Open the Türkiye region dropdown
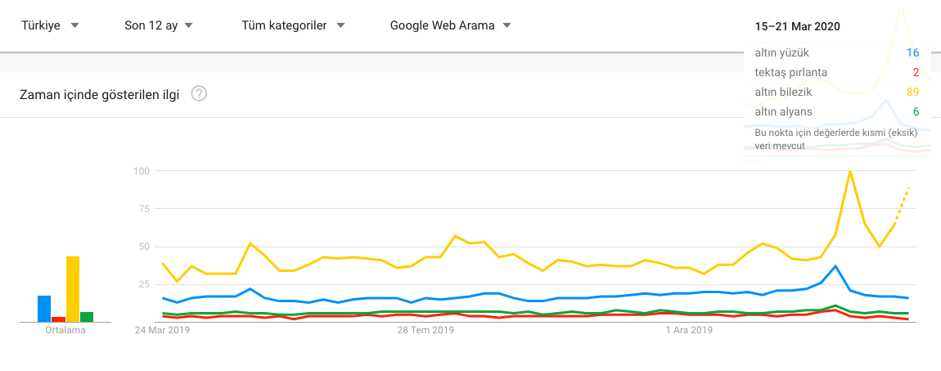Image resolution: width=941 pixels, height=371 pixels. (x=50, y=26)
